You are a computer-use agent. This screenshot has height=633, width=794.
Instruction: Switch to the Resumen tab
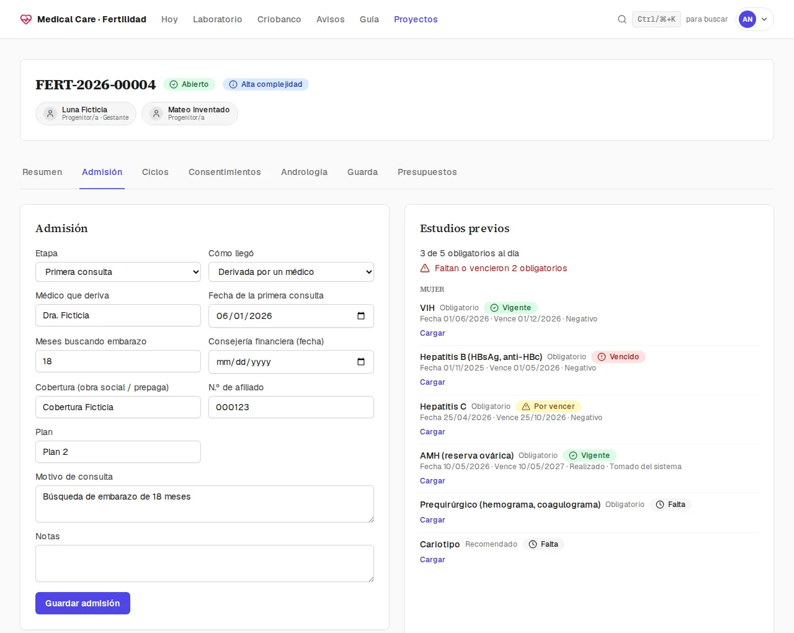(42, 172)
